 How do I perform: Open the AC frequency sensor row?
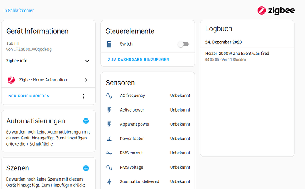[x=148, y=96]
